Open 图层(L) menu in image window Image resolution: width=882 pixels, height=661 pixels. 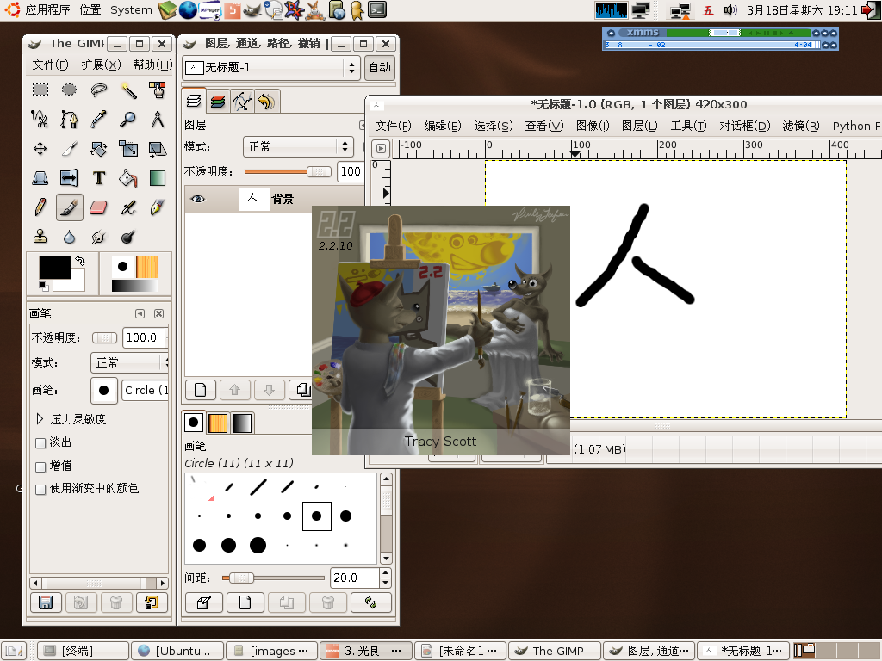(640, 126)
